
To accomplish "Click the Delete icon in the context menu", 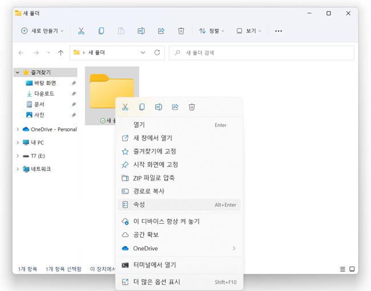I will coord(192,107).
